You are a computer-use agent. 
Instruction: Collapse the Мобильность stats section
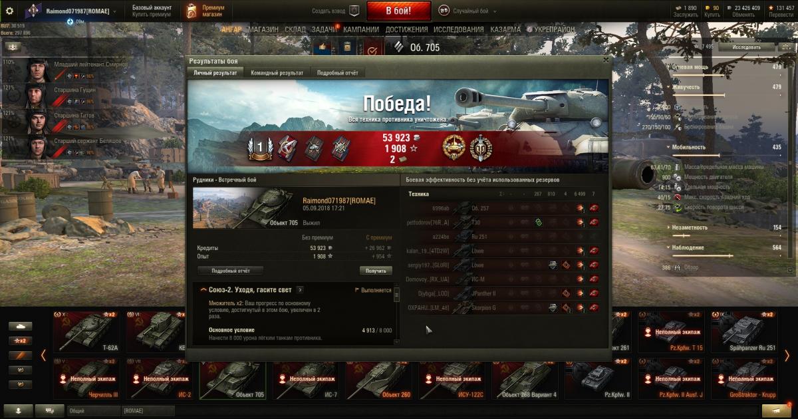[x=670, y=147]
